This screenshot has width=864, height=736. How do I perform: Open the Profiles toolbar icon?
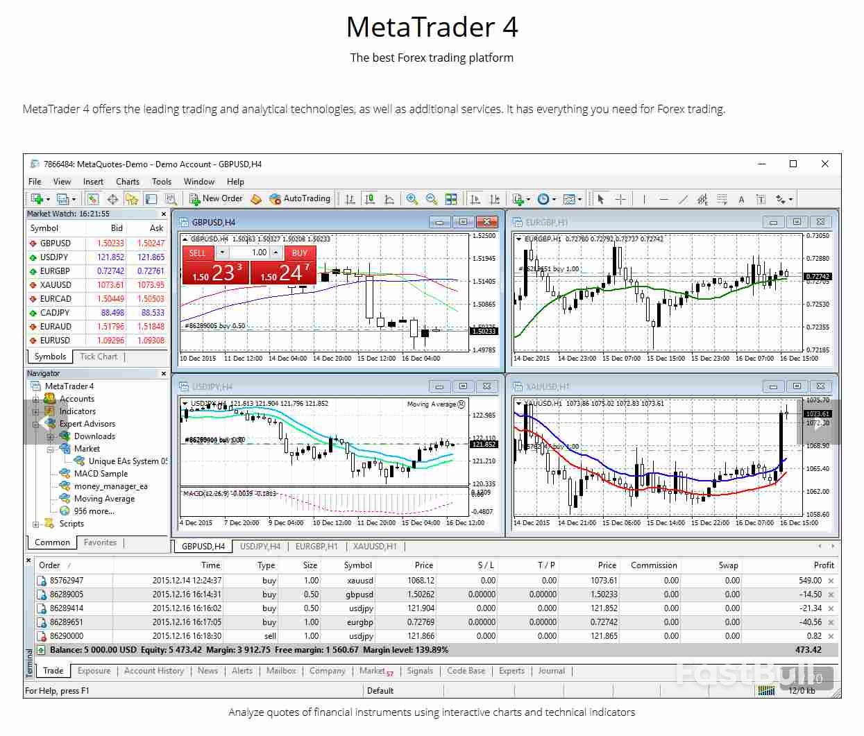(62, 199)
